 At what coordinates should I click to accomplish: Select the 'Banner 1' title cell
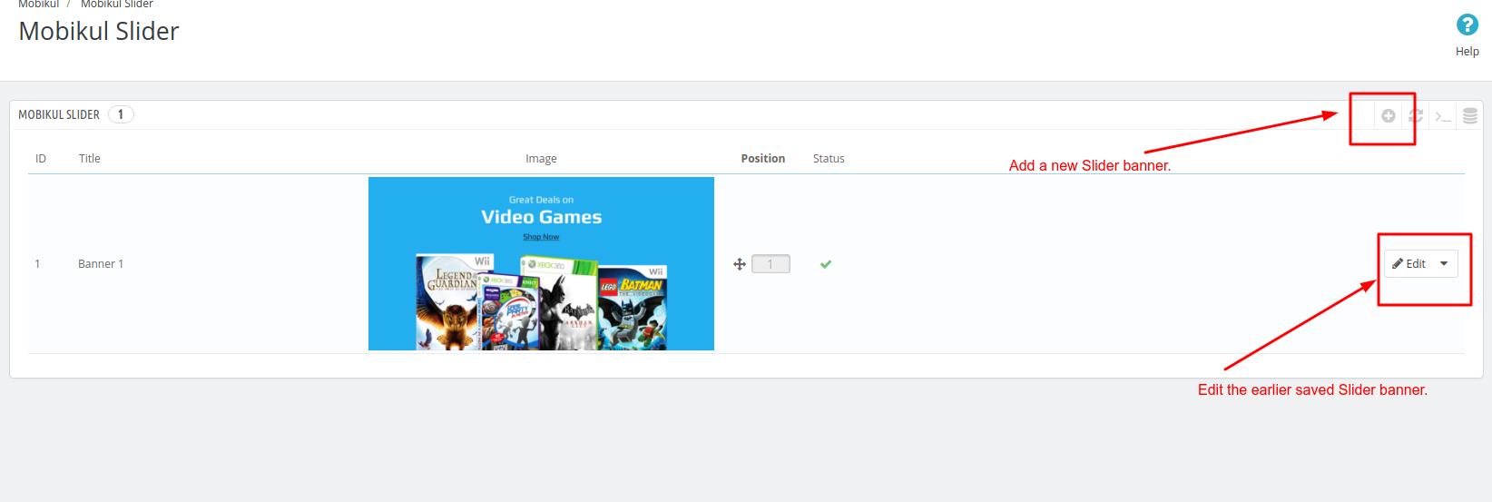[x=101, y=263]
